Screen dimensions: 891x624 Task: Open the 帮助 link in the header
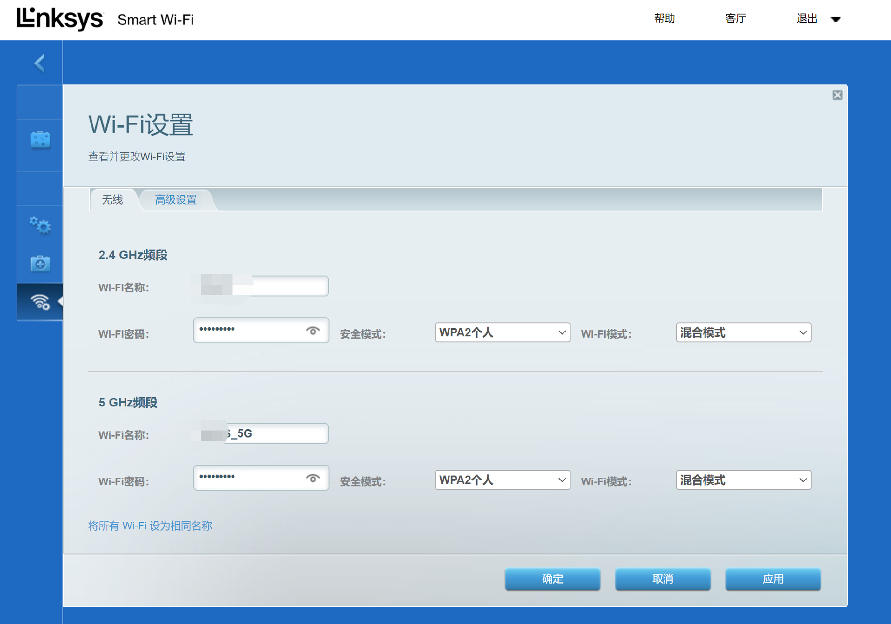(x=664, y=19)
